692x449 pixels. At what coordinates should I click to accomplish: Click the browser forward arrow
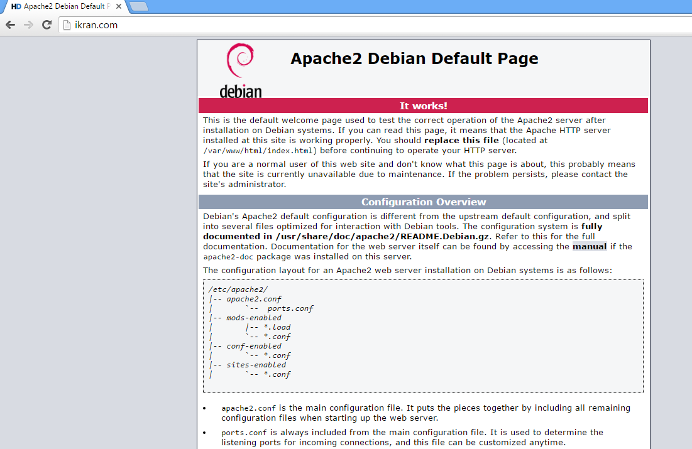pyautogui.click(x=29, y=25)
